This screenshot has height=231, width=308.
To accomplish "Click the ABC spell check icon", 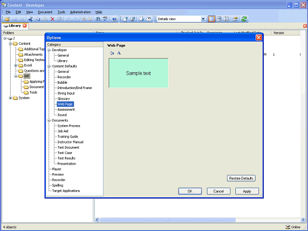I will point(105,19).
